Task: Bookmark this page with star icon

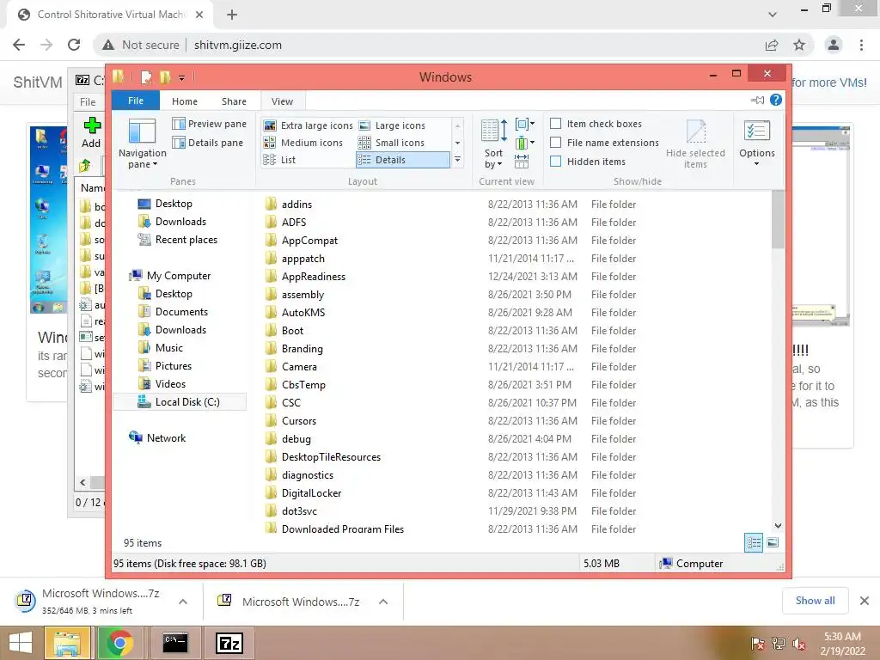Action: [799, 45]
